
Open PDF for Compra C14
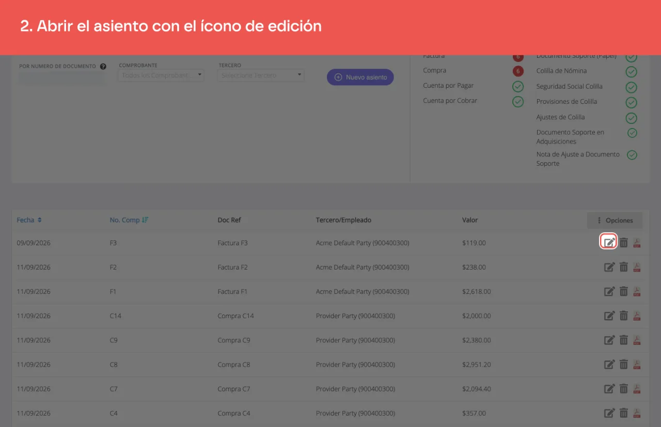[x=637, y=315]
